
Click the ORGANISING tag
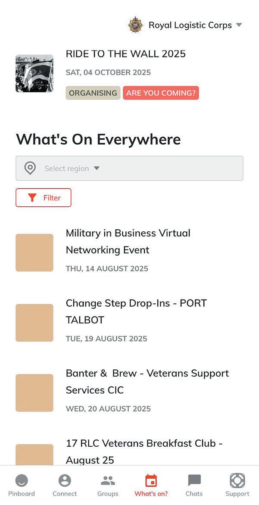tap(93, 93)
